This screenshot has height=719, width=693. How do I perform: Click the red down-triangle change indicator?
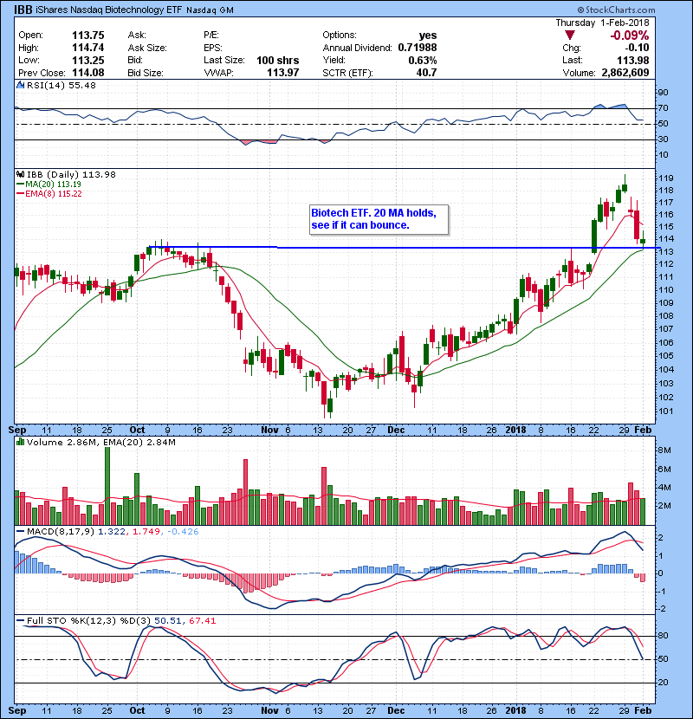pos(570,35)
